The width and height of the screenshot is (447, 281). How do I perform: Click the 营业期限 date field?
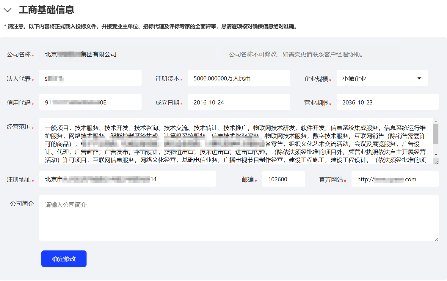[387, 102]
